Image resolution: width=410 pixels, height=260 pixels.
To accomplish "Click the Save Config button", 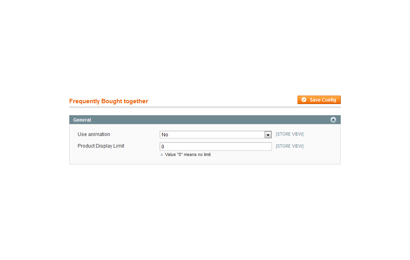I will coord(319,100).
